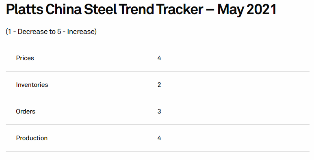314x160 pixels.
Task: Click the word 'Platts' in the heading
Action: [x=24, y=10]
